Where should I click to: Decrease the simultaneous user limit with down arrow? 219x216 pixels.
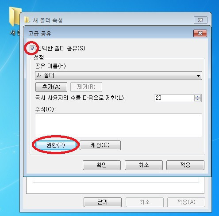(x=198, y=100)
